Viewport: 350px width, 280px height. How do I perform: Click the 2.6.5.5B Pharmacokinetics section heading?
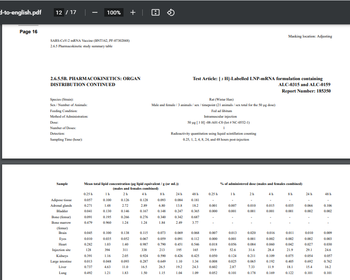click(x=95, y=81)
